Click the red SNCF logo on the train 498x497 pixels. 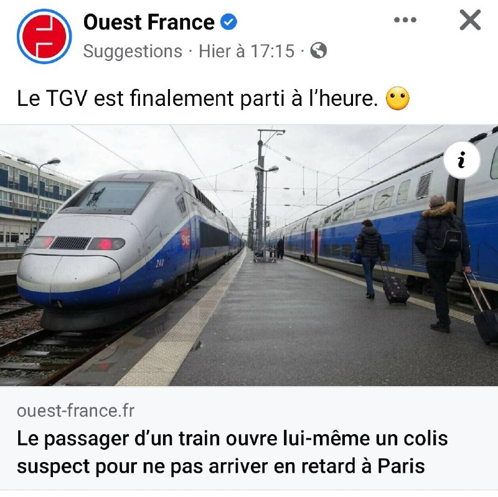(x=186, y=239)
